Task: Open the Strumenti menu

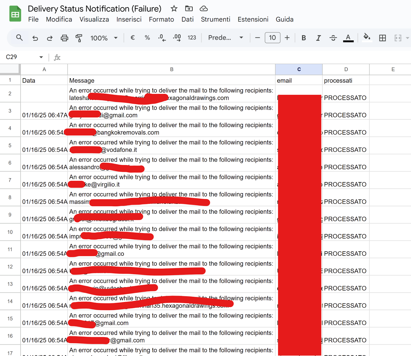Action: point(216,19)
